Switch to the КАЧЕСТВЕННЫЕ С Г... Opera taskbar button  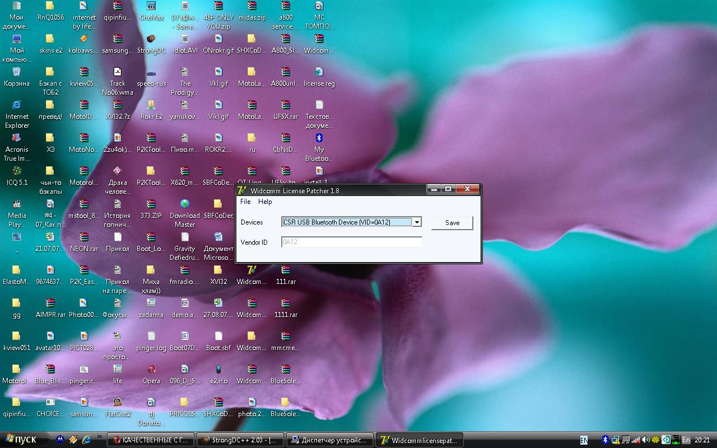click(151, 440)
